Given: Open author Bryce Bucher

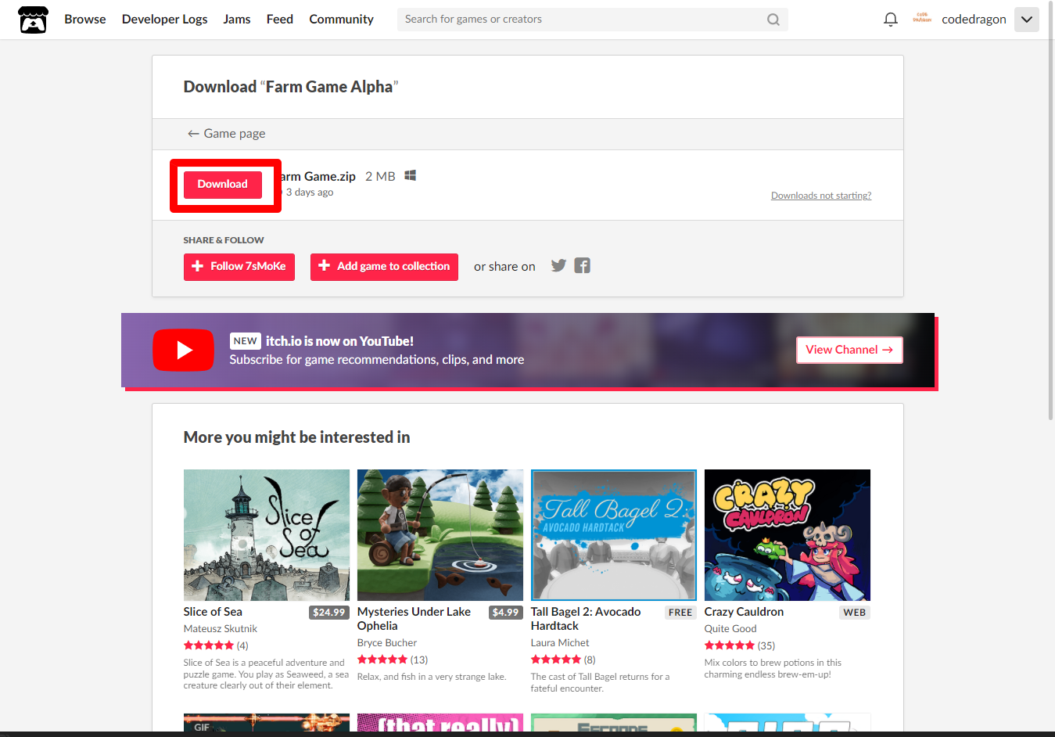Looking at the screenshot, I should (387, 643).
